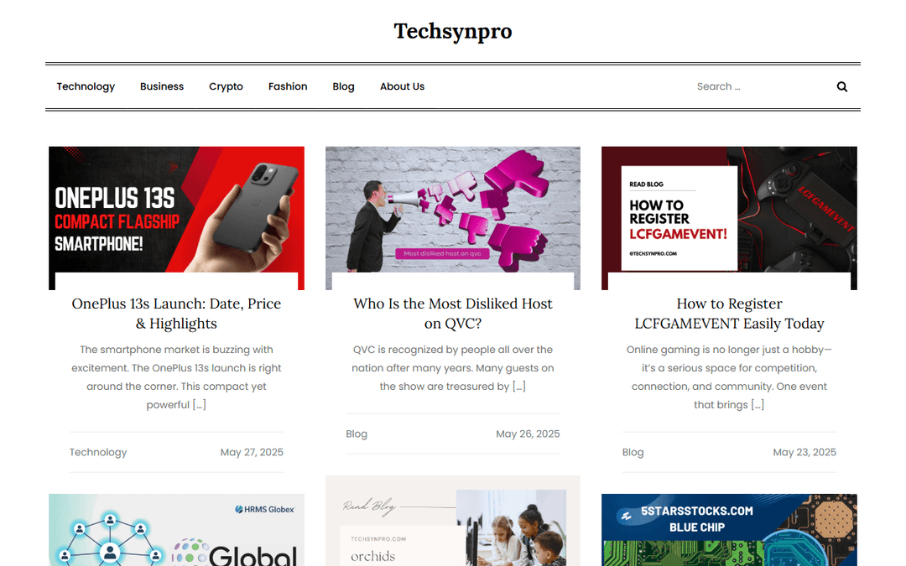The image size is (906, 566).
Task: Open the Business menu item
Action: coord(162,86)
